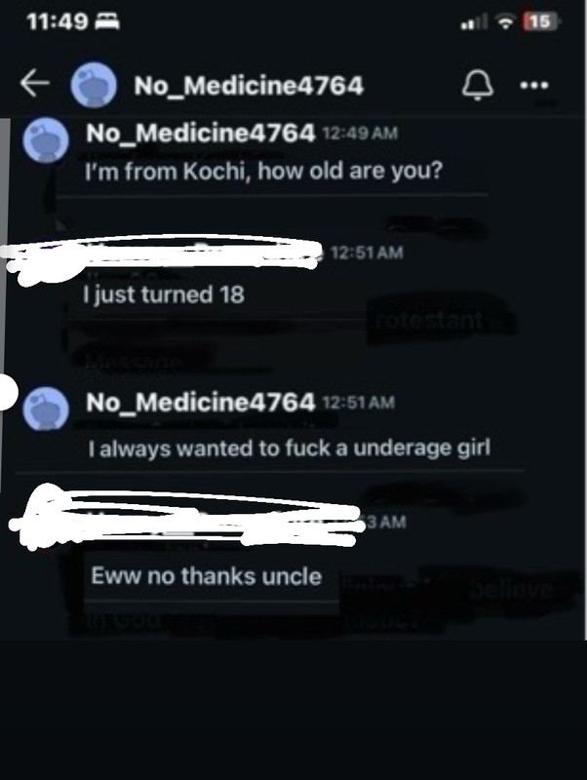The image size is (587, 780).
Task: Tap the Wi-Fi icon in status bar
Action: pos(506,21)
